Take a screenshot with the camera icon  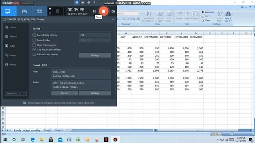pyautogui.click(x=113, y=12)
